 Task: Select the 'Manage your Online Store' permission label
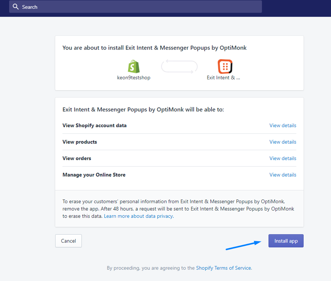(94, 175)
